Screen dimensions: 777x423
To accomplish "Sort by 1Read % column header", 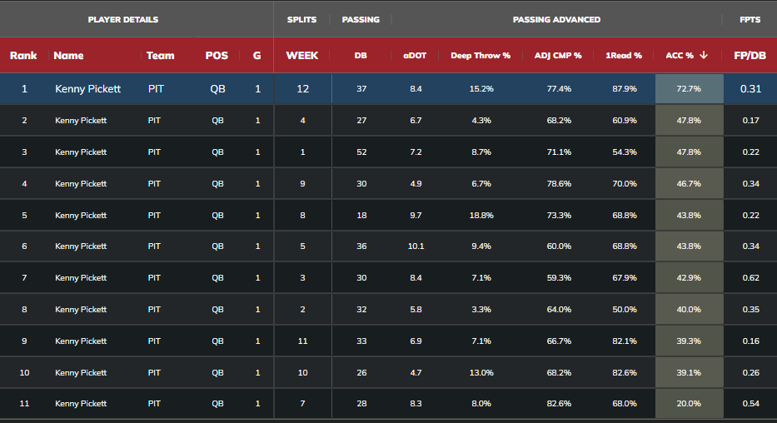I will coord(624,56).
